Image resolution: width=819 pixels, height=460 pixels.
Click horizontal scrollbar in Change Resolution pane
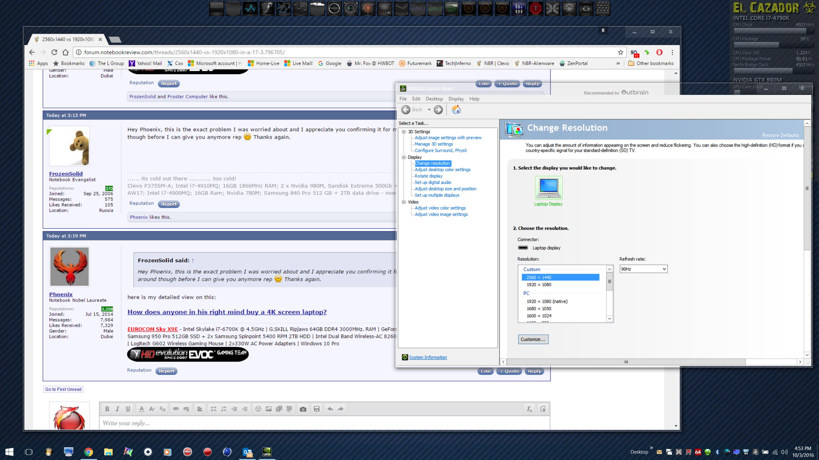point(626,362)
